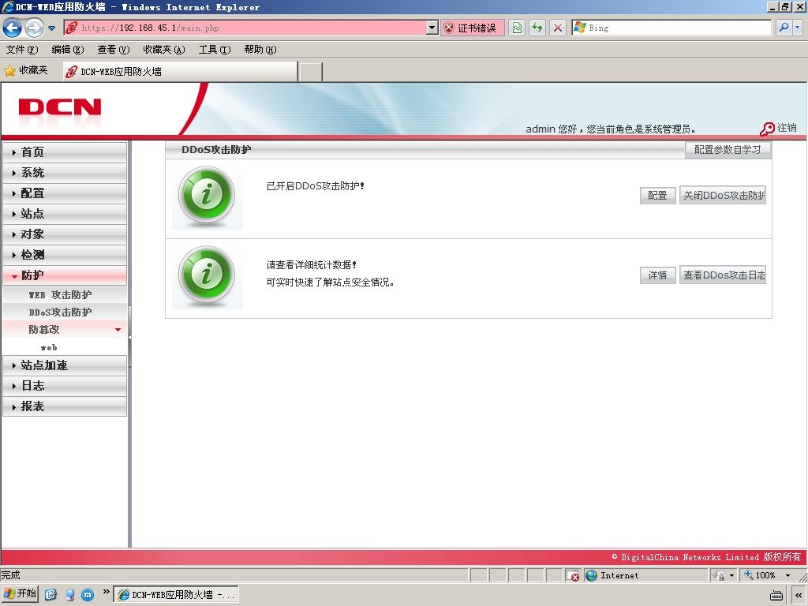808x606 pixels.
Task: Expand the 日志 sidebar menu
Action: pos(65,386)
